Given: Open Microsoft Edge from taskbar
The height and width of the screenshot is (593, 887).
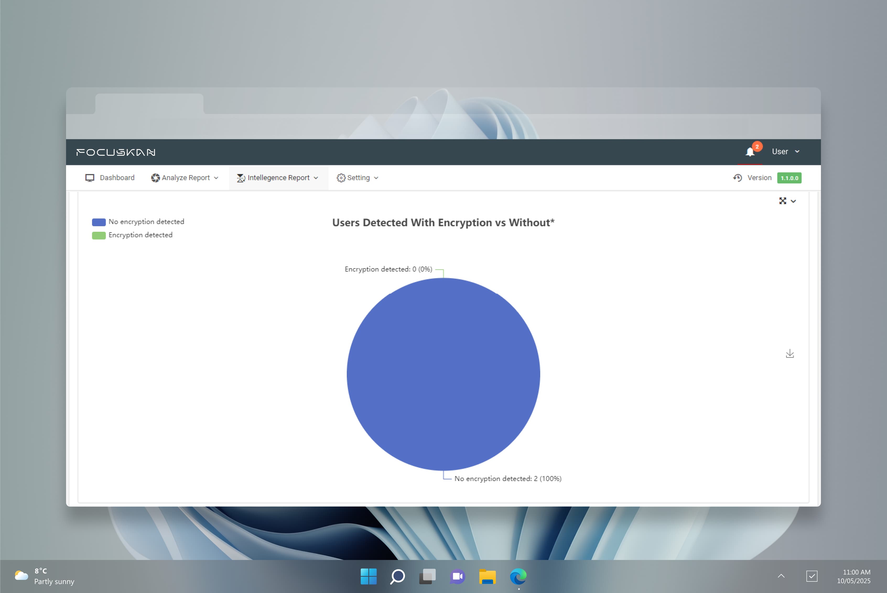Looking at the screenshot, I should (x=518, y=576).
